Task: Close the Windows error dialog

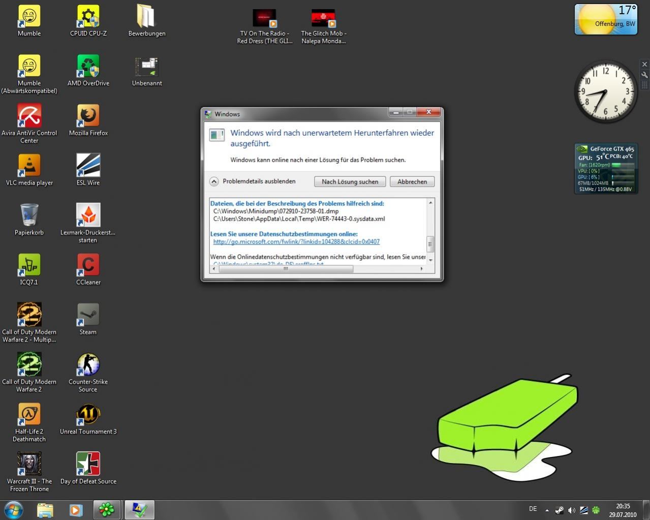Action: pyautogui.click(x=428, y=112)
